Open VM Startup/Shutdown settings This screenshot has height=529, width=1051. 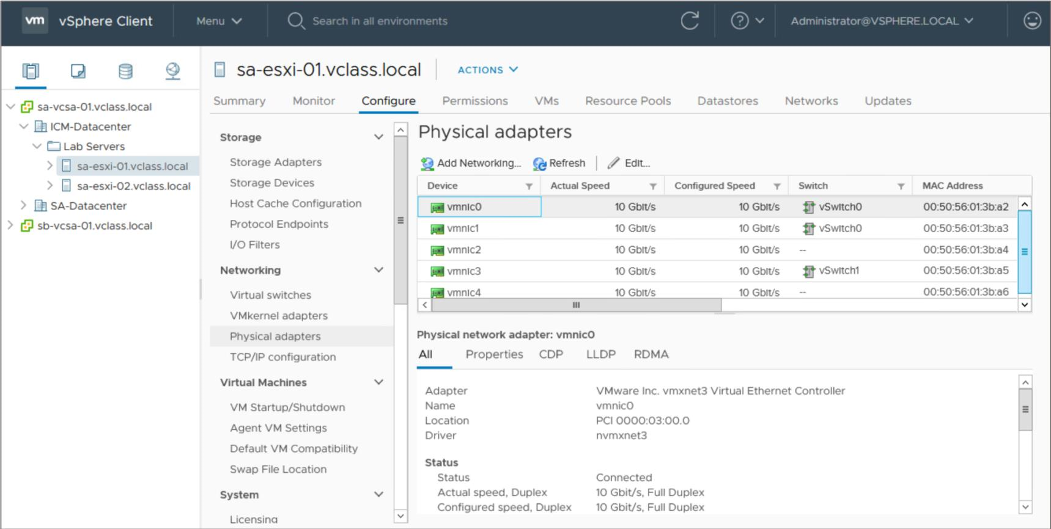point(287,407)
